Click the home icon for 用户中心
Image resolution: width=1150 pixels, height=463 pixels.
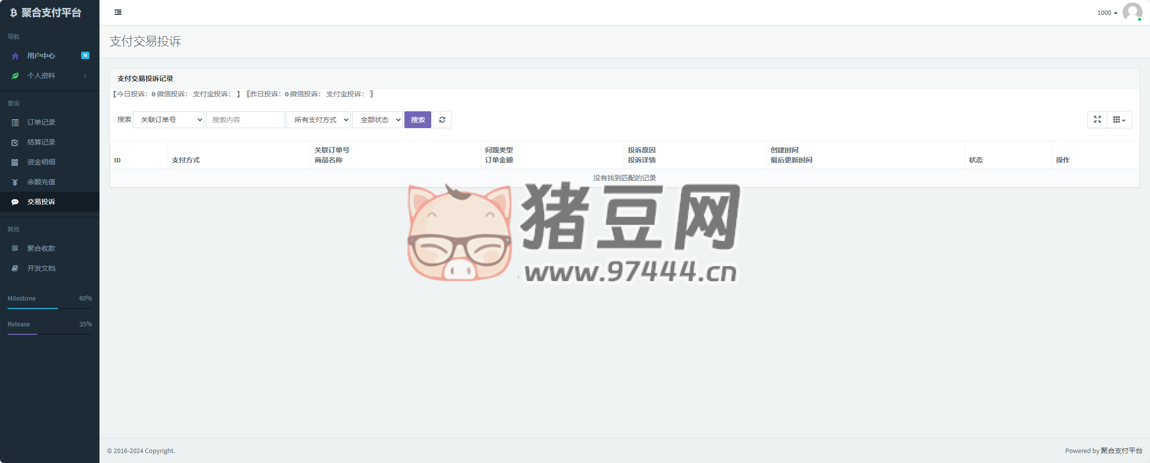tap(15, 56)
